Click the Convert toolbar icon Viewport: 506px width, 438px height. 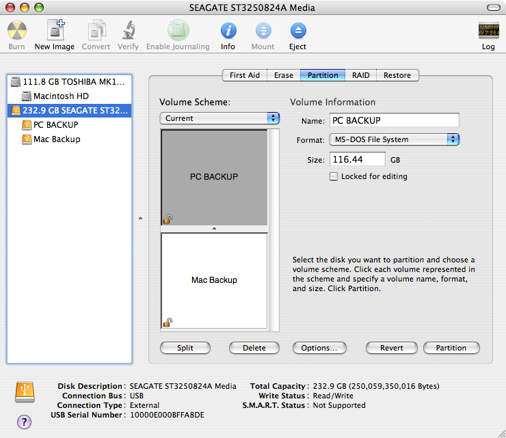coord(96,29)
